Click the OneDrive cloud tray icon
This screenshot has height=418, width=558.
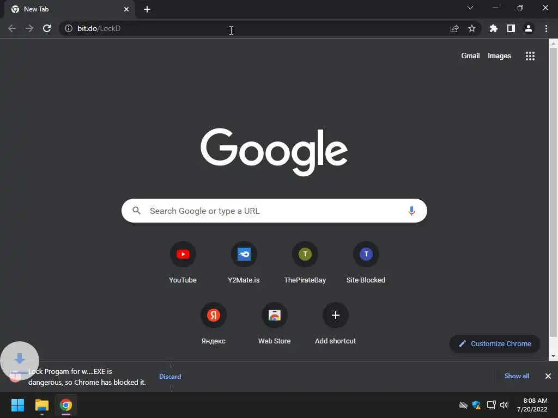pyautogui.click(x=463, y=405)
